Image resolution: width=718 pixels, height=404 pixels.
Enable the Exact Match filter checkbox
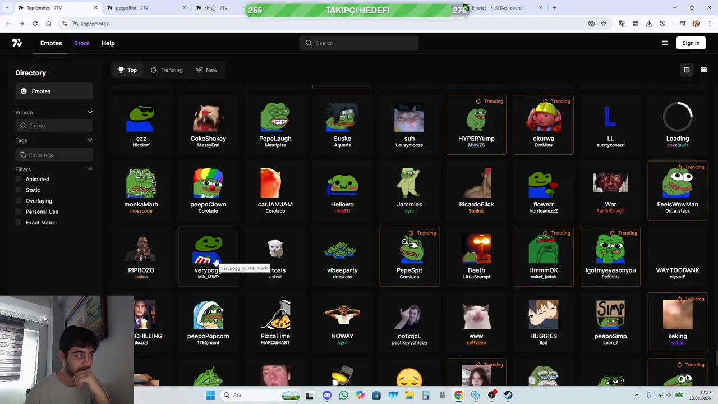[x=19, y=223]
